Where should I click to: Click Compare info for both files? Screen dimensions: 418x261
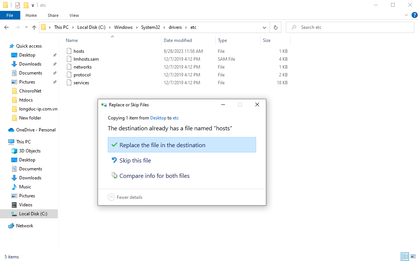(x=154, y=176)
